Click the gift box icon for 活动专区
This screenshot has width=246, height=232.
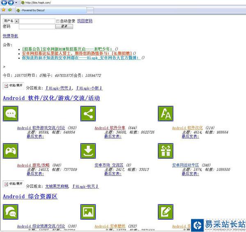(166, 151)
